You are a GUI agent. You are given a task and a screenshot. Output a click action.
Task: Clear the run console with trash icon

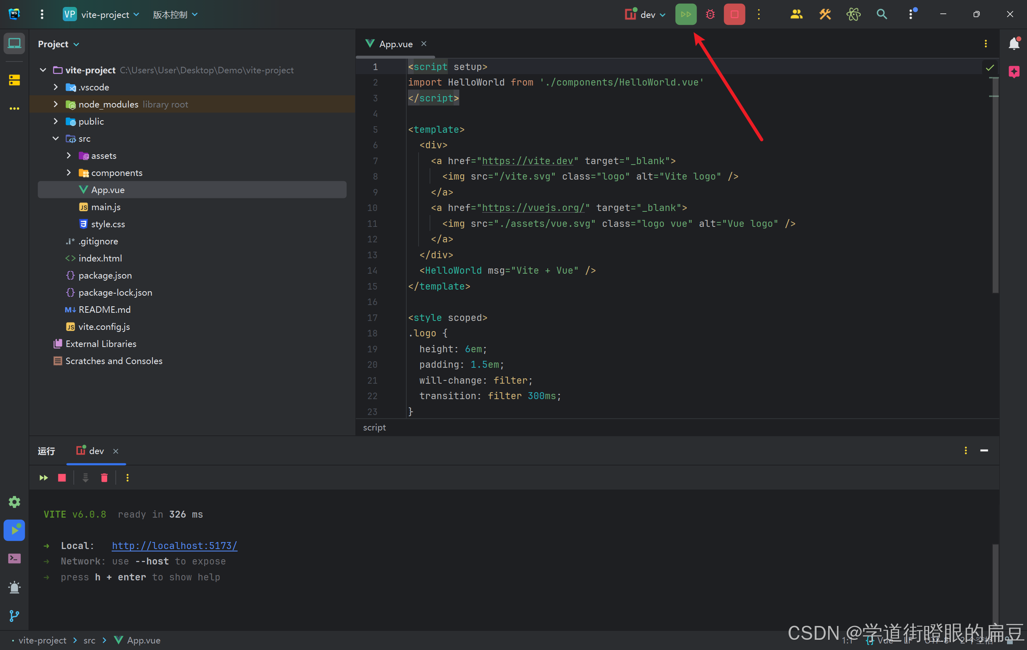coord(104,478)
